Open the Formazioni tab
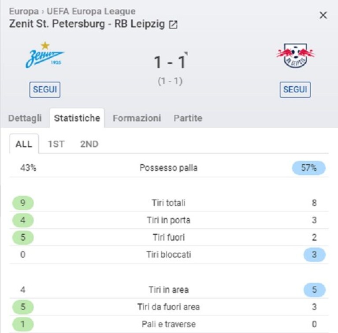Viewport: 338px width, 333px height. [137, 118]
